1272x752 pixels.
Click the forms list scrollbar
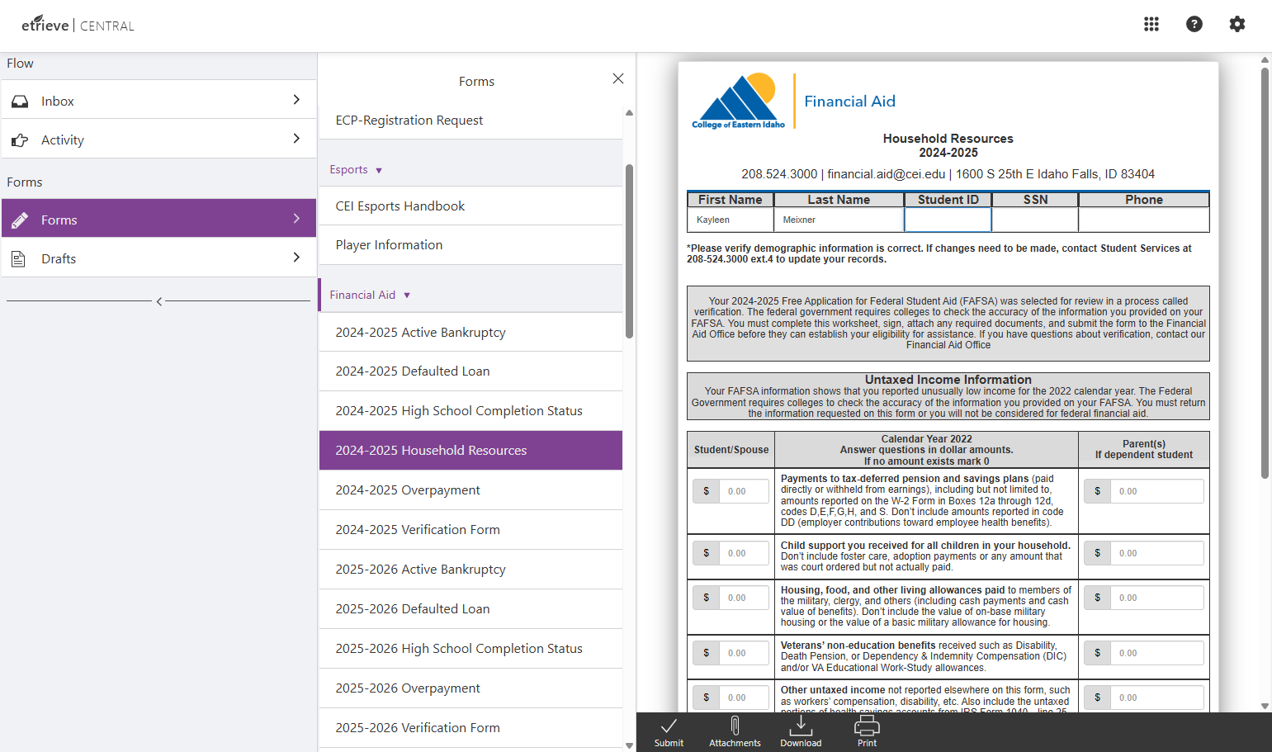(629, 252)
